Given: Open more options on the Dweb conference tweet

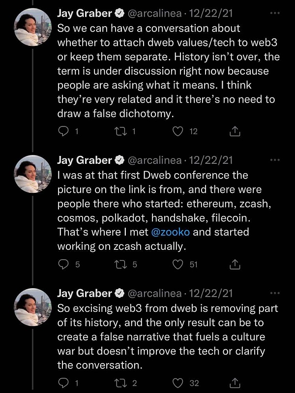Looking at the screenshot, I should point(275,160).
